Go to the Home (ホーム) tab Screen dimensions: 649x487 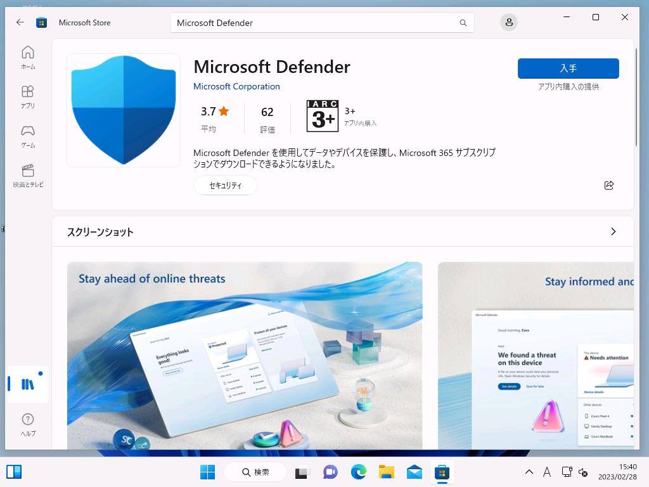pyautogui.click(x=28, y=57)
